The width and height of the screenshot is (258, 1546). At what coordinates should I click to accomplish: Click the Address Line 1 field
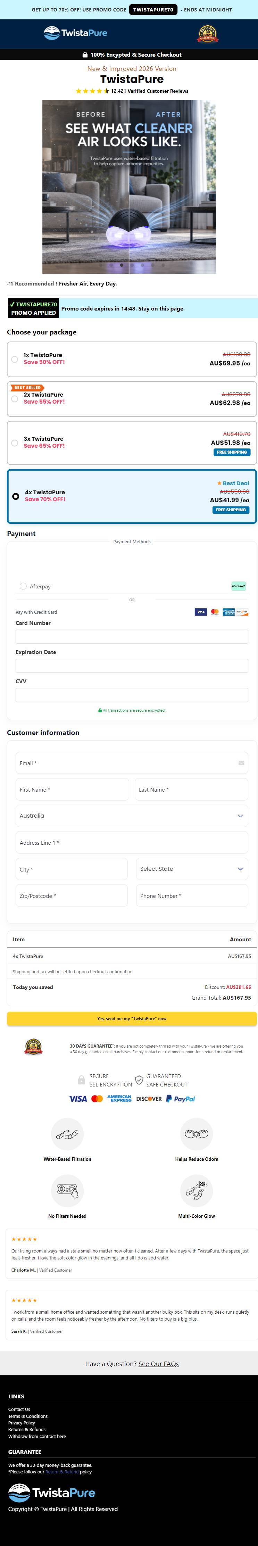coord(131,843)
